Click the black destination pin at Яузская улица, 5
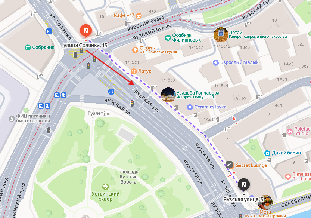This screenshot has height=218, width=311. (x=244, y=185)
